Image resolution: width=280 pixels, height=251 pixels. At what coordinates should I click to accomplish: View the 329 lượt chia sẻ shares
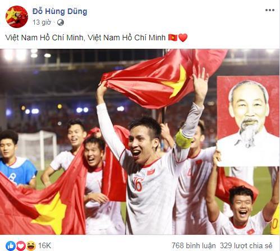point(246,245)
